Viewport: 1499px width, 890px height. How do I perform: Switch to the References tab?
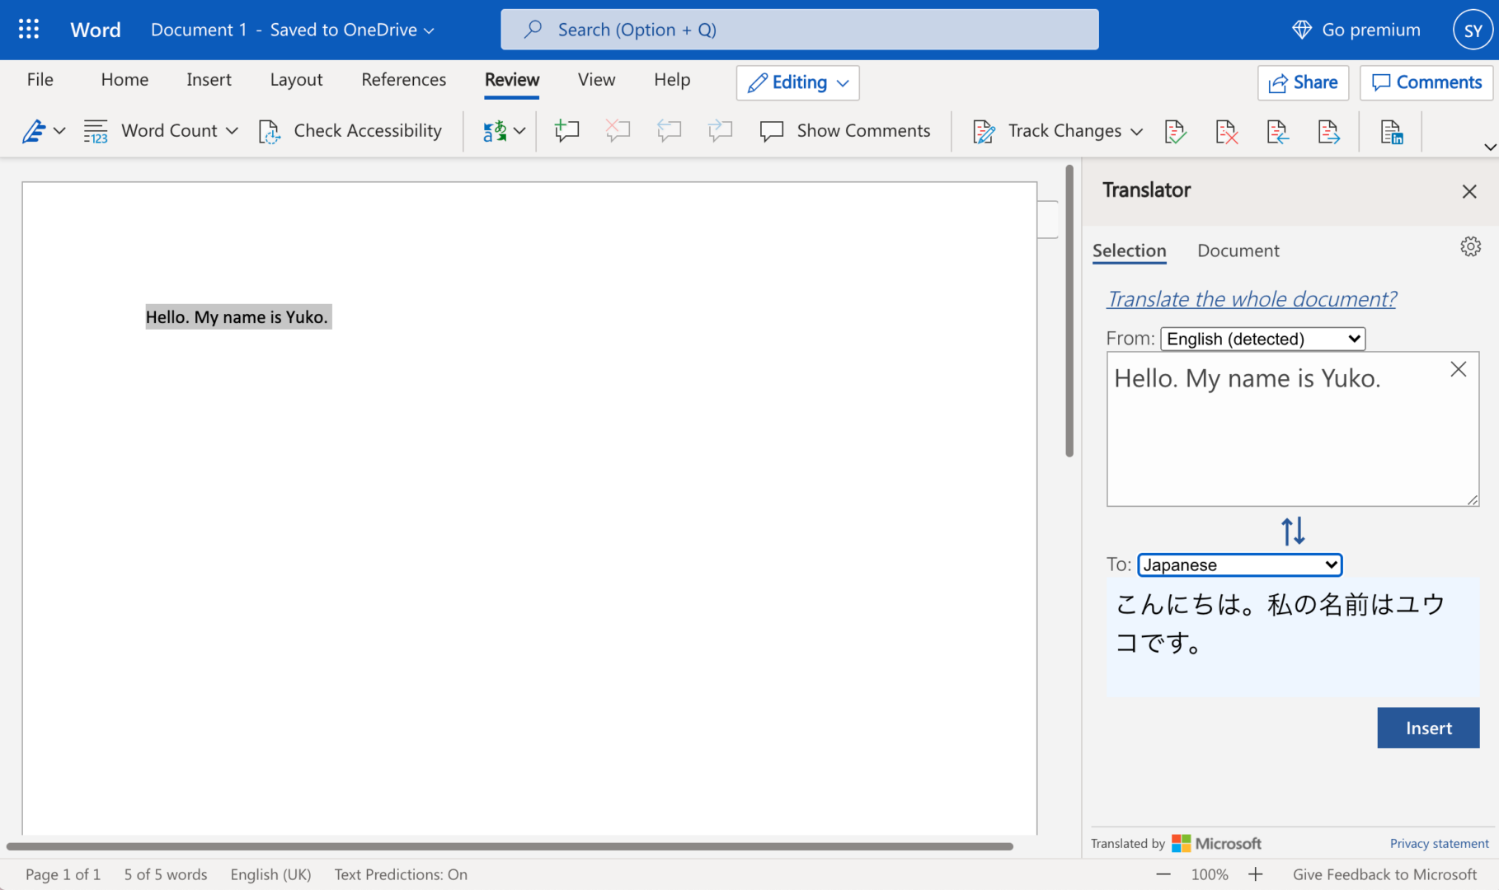coord(403,80)
